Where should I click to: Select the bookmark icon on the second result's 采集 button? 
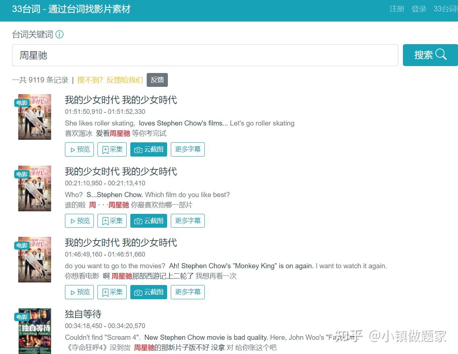coord(105,220)
